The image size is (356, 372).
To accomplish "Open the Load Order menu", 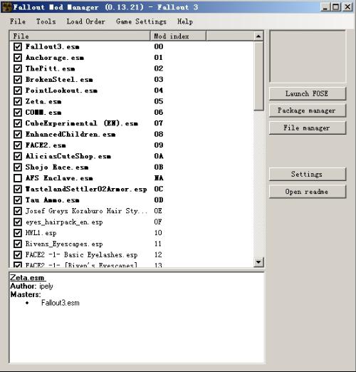I will 85,21.
